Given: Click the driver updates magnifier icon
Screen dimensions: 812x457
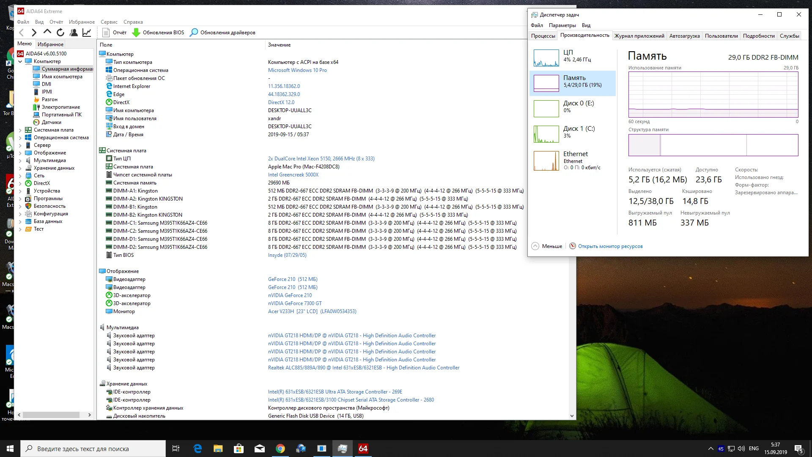Looking at the screenshot, I should tap(194, 33).
